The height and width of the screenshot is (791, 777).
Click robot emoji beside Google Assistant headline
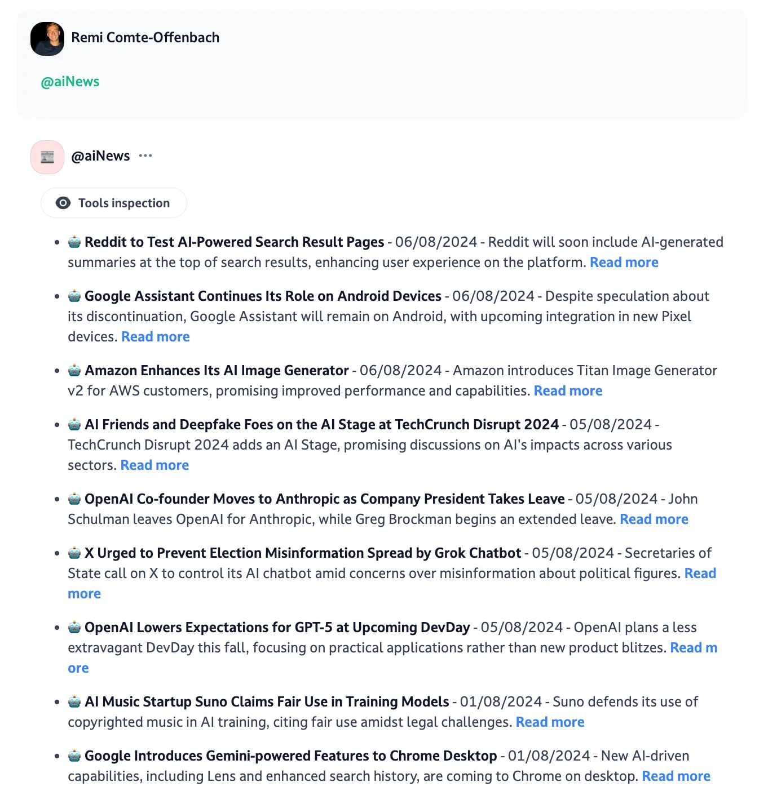click(x=74, y=296)
